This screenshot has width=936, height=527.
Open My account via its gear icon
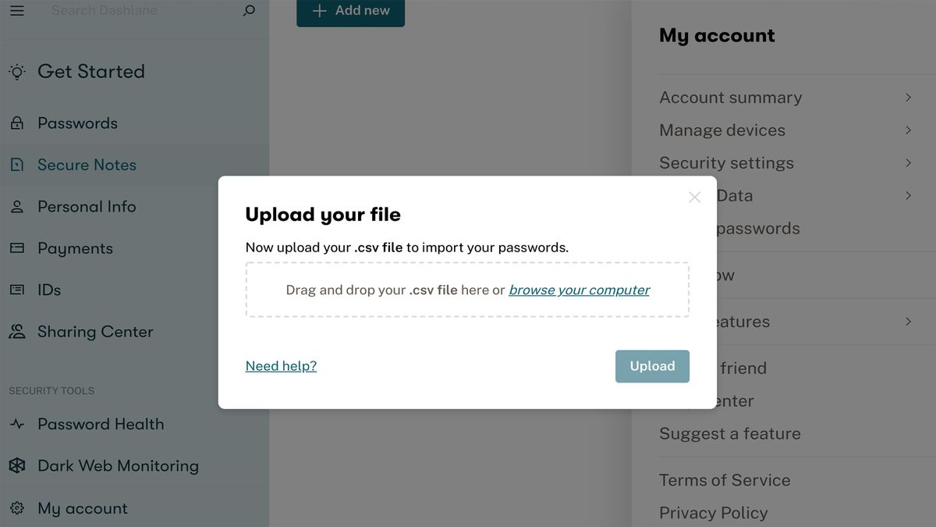(17, 507)
